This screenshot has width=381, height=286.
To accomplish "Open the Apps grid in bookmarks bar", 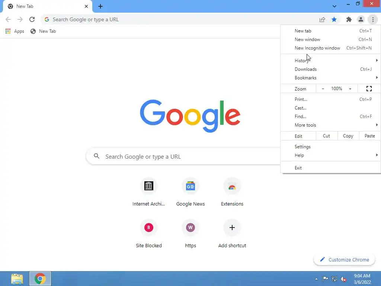I will coord(15,31).
